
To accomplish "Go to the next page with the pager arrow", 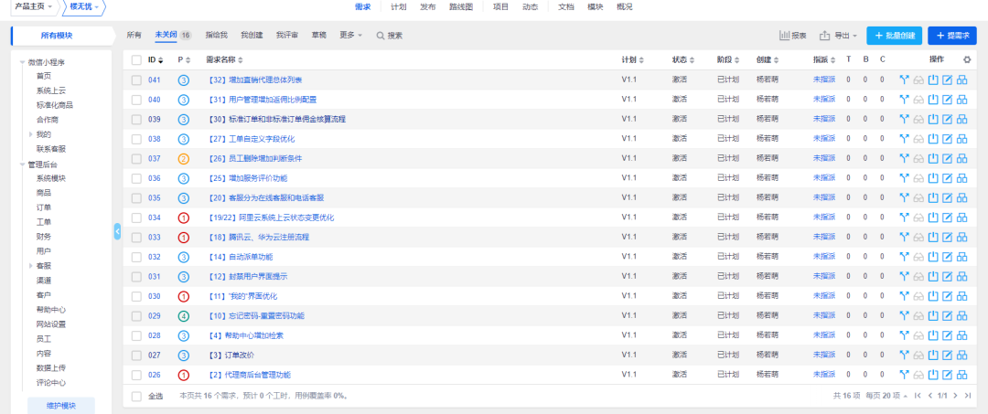I will (955, 396).
